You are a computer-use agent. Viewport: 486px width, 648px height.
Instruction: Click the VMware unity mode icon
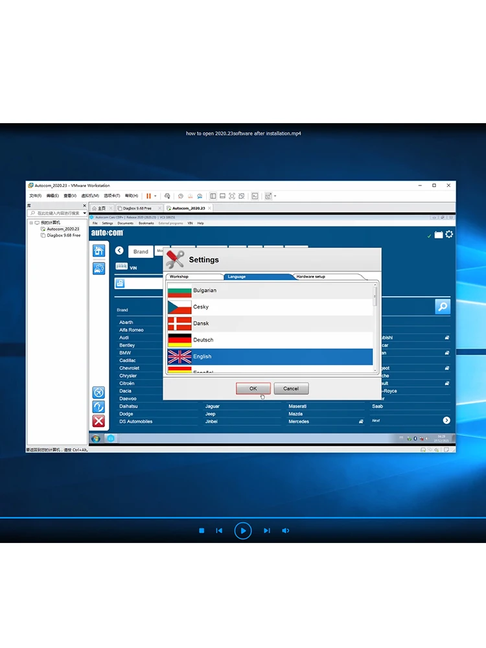tap(241, 196)
